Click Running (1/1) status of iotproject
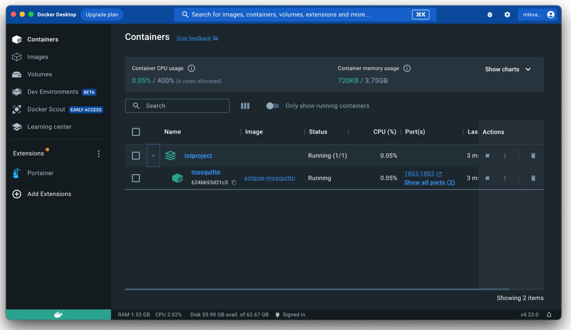The width and height of the screenshot is (571, 330). coord(327,155)
